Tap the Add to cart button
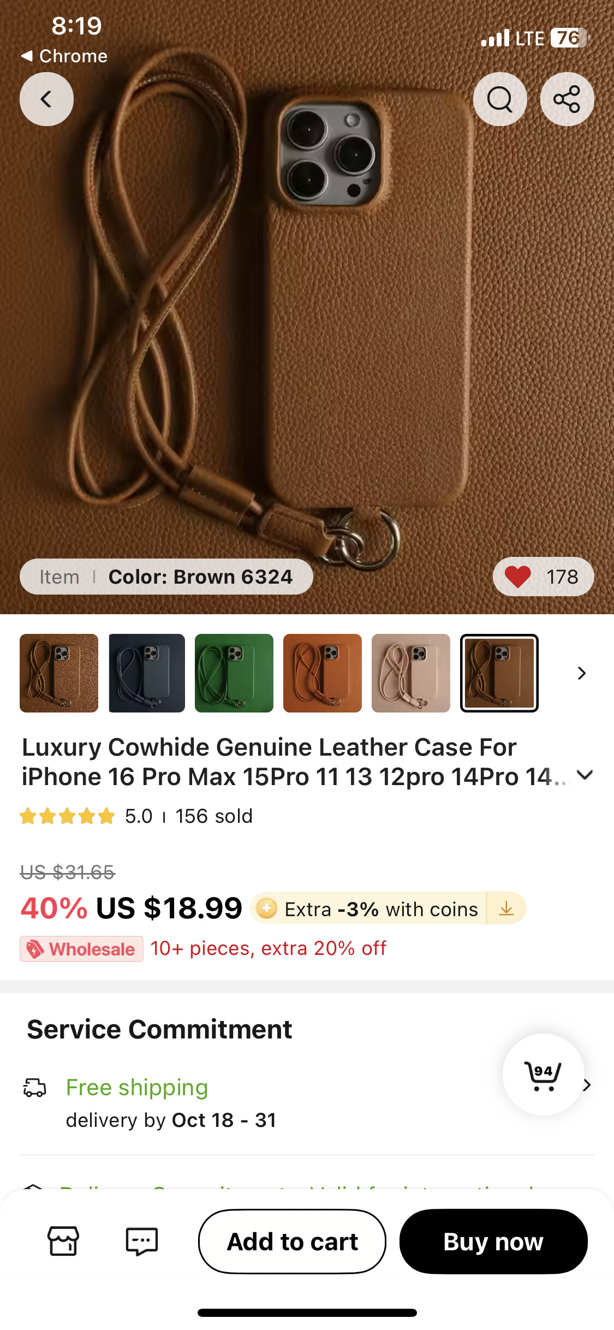Viewport: 614px width, 1330px height. (292, 1242)
